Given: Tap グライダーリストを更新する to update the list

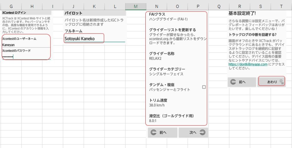Looking at the screenshot, I should point(176,36).
